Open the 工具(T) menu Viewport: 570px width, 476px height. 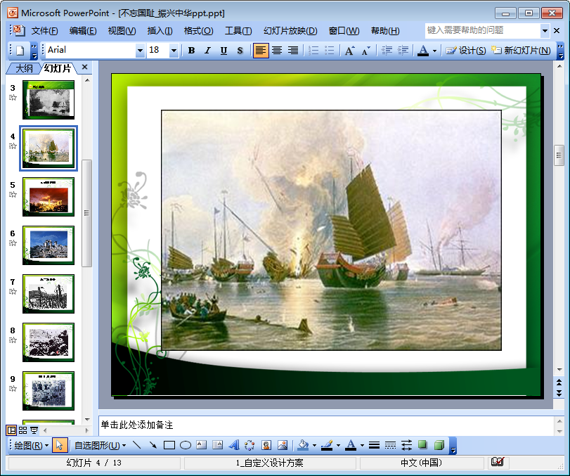tap(238, 31)
